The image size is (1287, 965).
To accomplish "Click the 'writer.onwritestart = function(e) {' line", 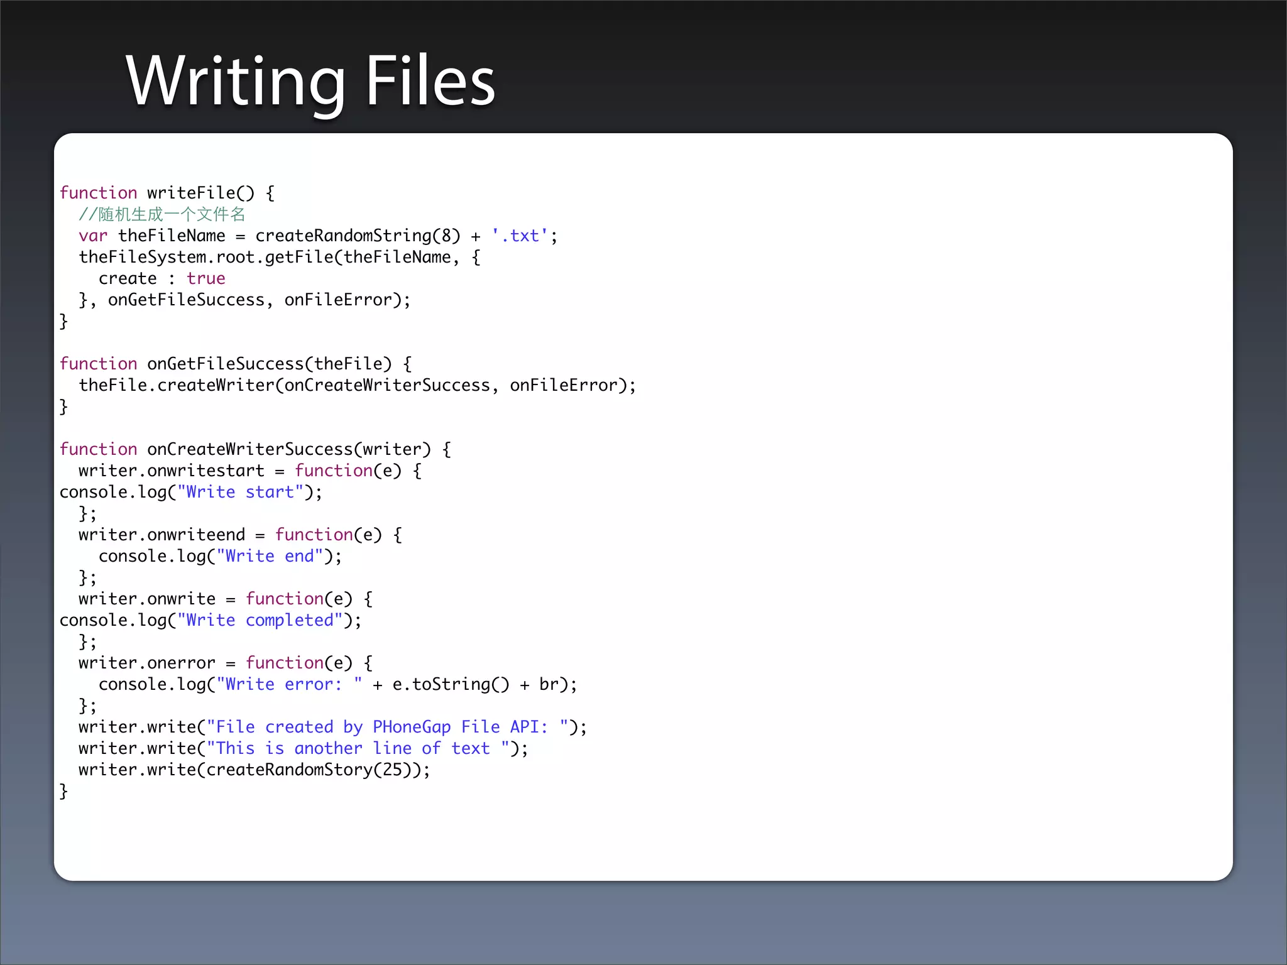I will [250, 471].
